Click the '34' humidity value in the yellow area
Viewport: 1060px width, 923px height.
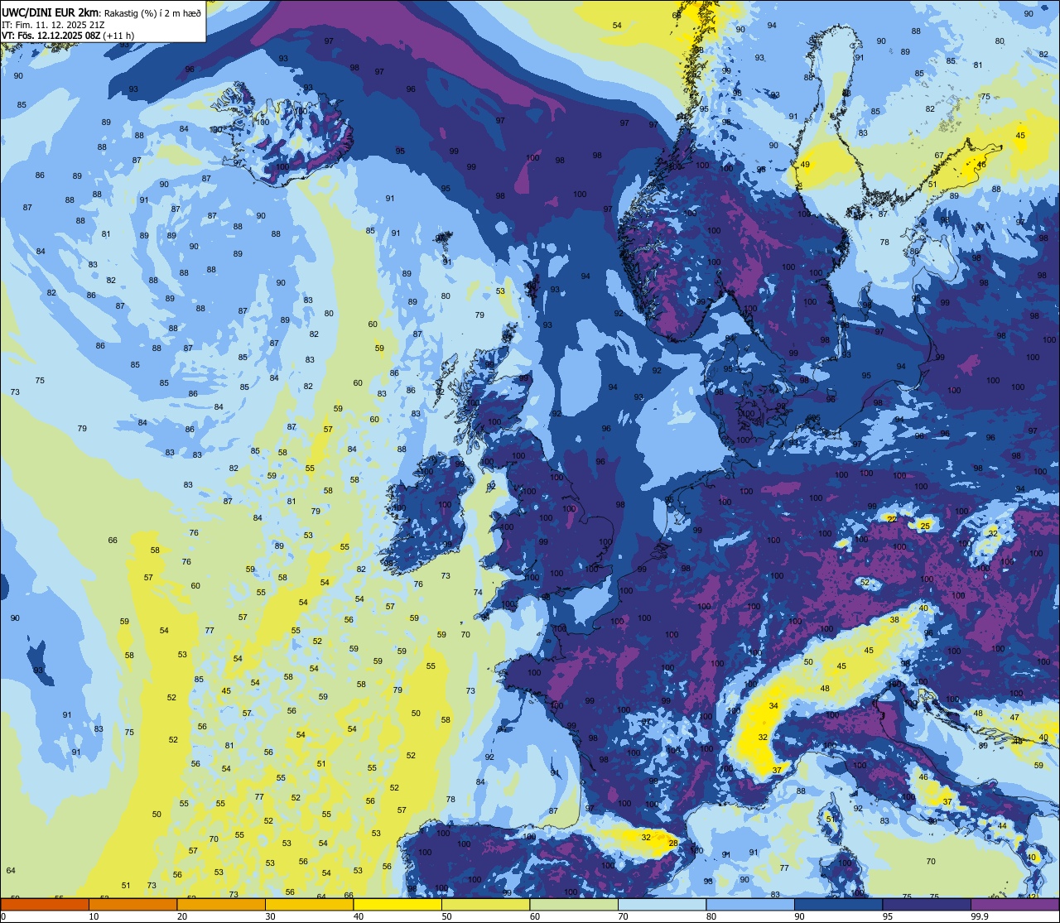point(773,706)
